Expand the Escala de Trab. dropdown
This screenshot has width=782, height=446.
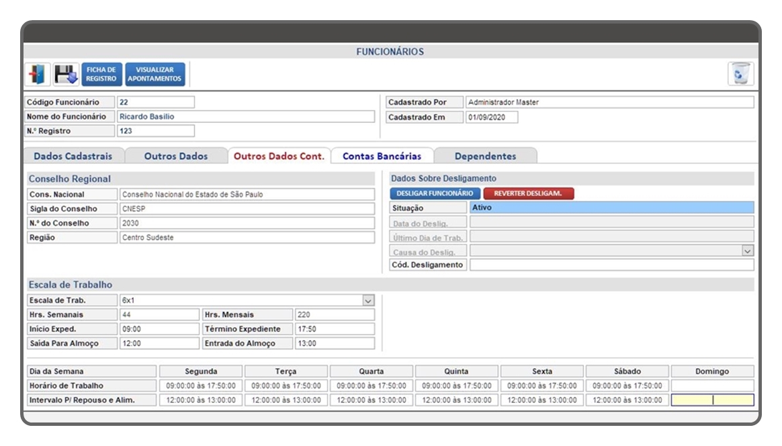[x=368, y=300]
